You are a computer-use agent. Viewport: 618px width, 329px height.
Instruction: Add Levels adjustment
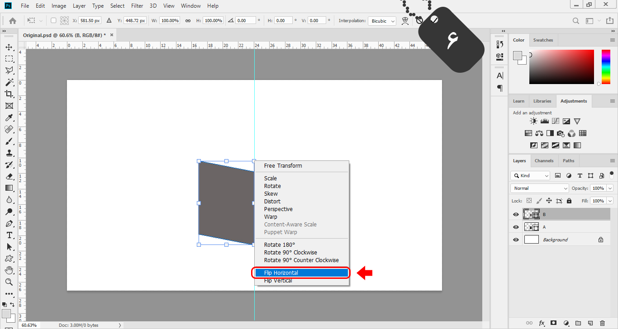pyautogui.click(x=545, y=121)
